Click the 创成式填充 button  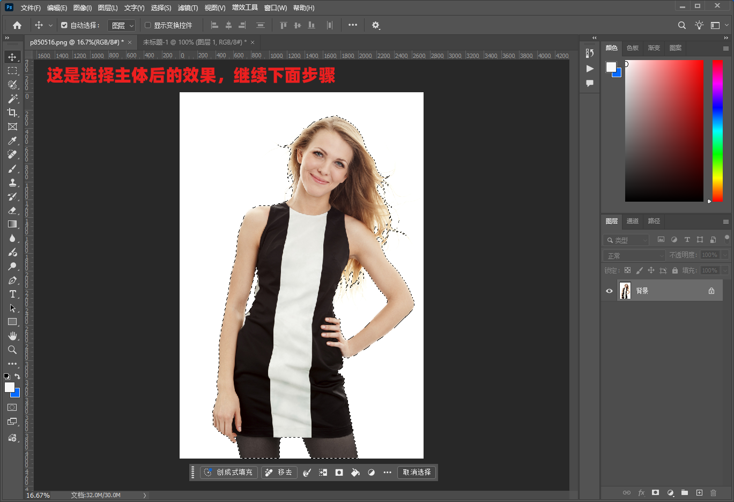[x=229, y=472]
